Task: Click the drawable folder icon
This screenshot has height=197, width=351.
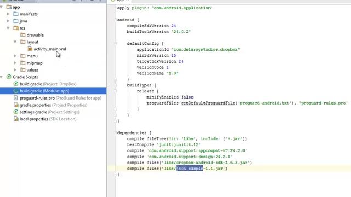Action: point(23,35)
